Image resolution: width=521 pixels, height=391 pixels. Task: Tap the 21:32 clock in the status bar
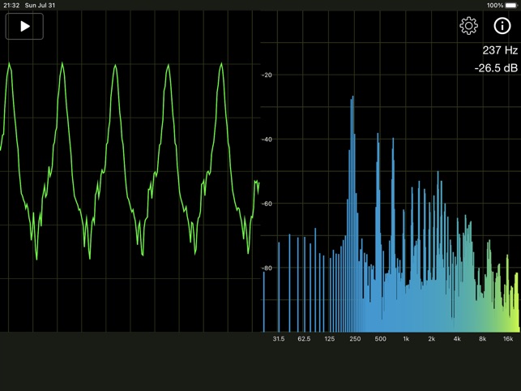(x=11, y=6)
